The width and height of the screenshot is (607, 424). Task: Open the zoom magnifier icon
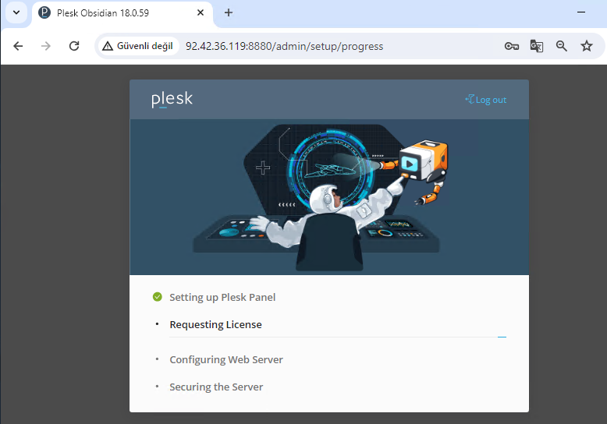(561, 47)
